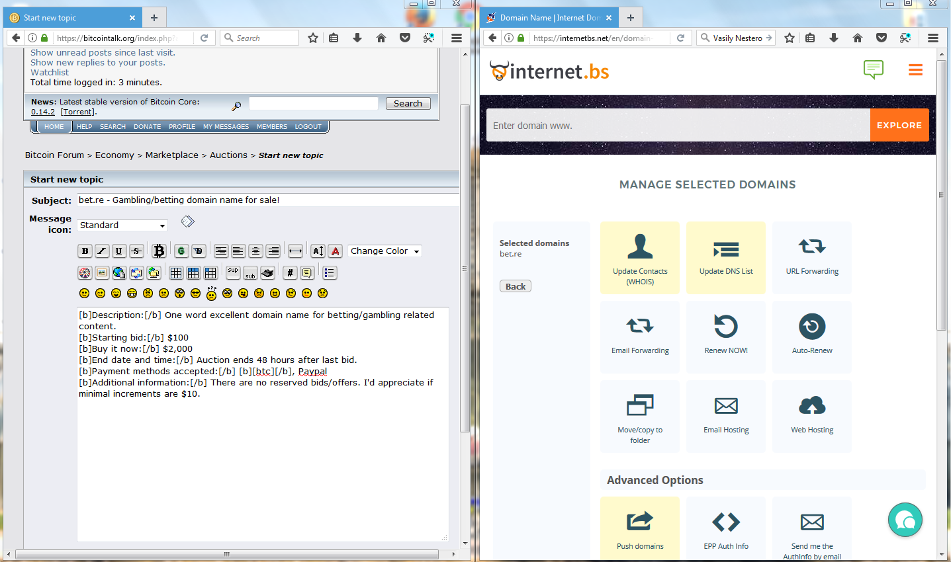This screenshot has width=951, height=562.
Task: Open HOME in Bitcointalk nav bar
Action: point(54,126)
